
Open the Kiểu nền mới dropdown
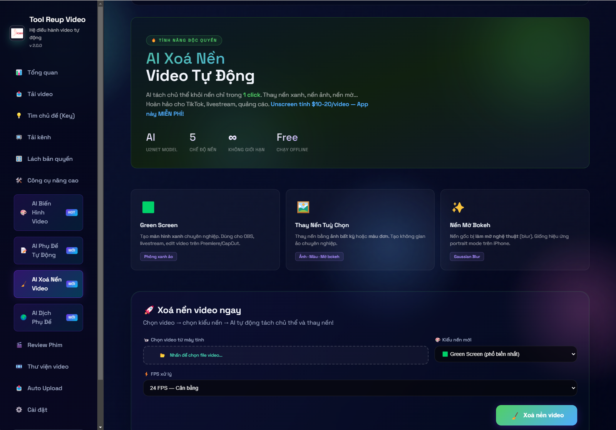coord(506,354)
